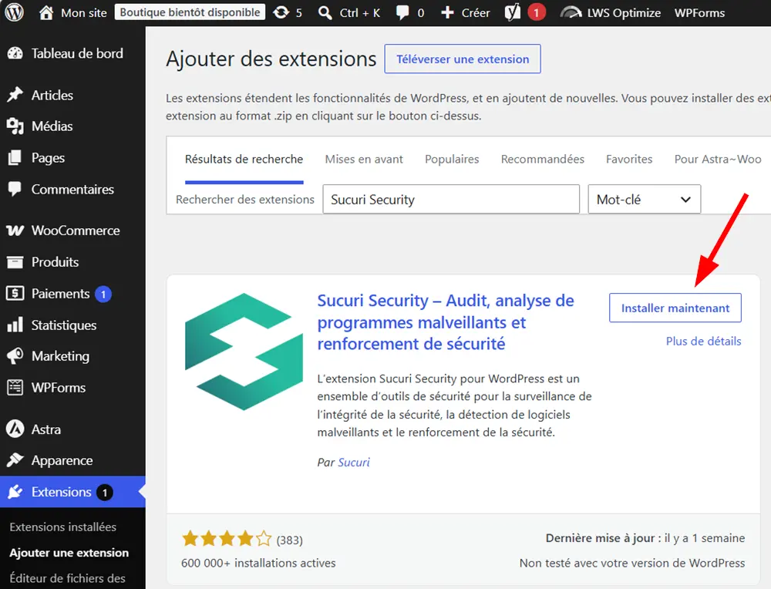This screenshot has height=589, width=771.
Task: Open LWS Optimize admin bar menu
Action: tap(624, 13)
